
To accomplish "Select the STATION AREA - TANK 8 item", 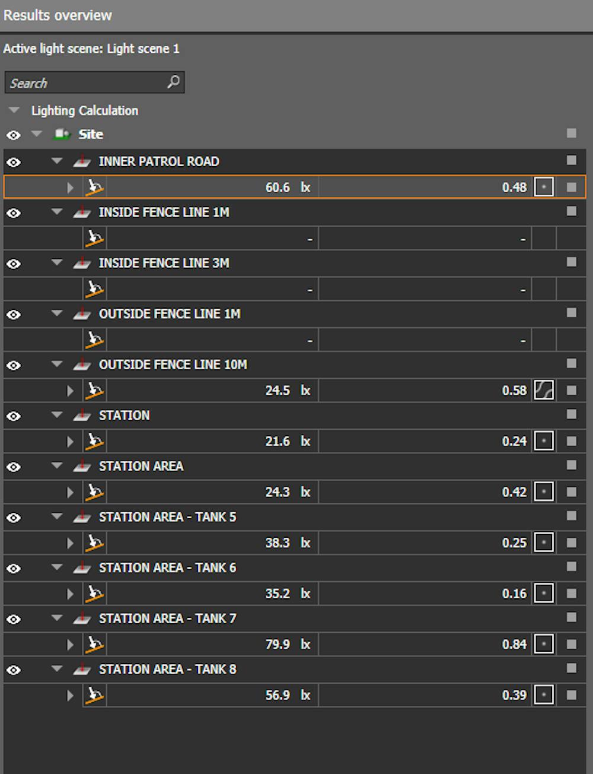I will click(167, 669).
